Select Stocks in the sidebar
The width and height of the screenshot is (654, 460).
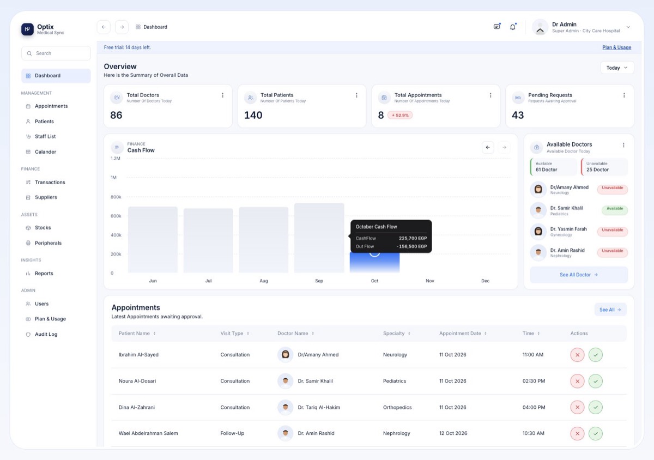point(56,228)
